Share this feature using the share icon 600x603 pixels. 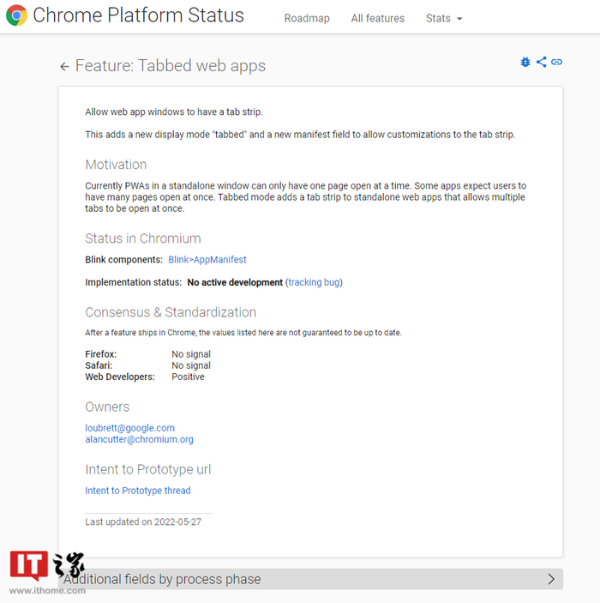pos(541,62)
